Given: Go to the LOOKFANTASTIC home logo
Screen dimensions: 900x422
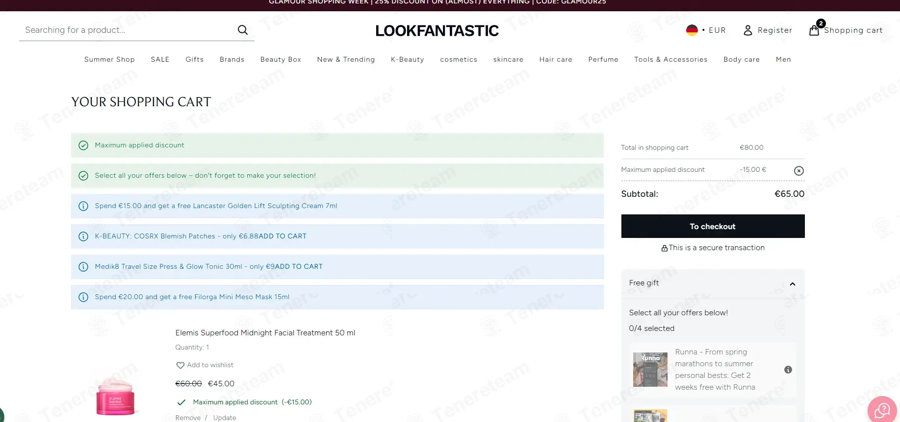Looking at the screenshot, I should click(x=437, y=31).
